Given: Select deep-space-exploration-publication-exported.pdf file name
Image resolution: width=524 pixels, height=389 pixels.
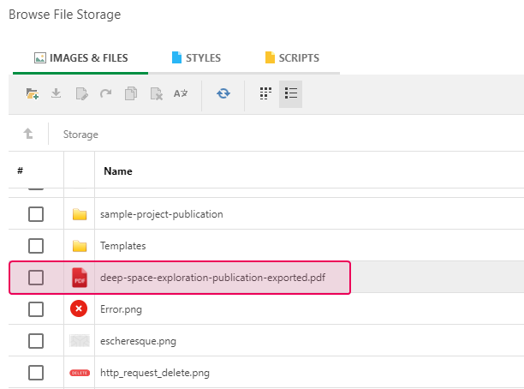Looking at the screenshot, I should click(213, 278).
